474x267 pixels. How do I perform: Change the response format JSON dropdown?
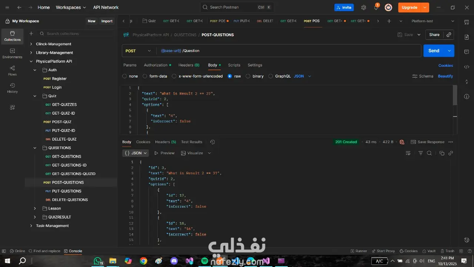pyautogui.click(x=136, y=153)
